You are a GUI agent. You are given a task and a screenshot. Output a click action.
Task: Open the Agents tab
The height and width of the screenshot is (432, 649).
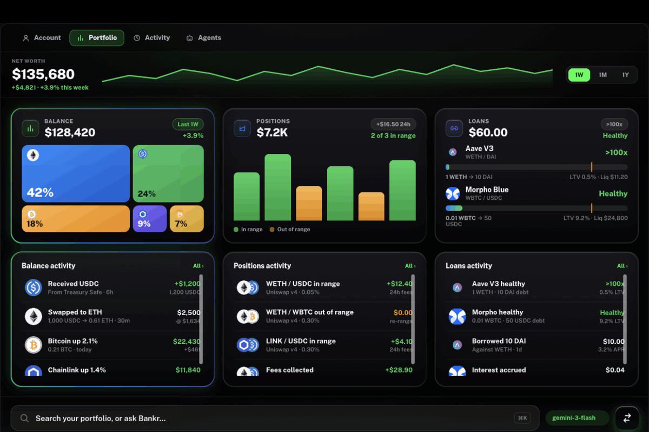click(203, 38)
